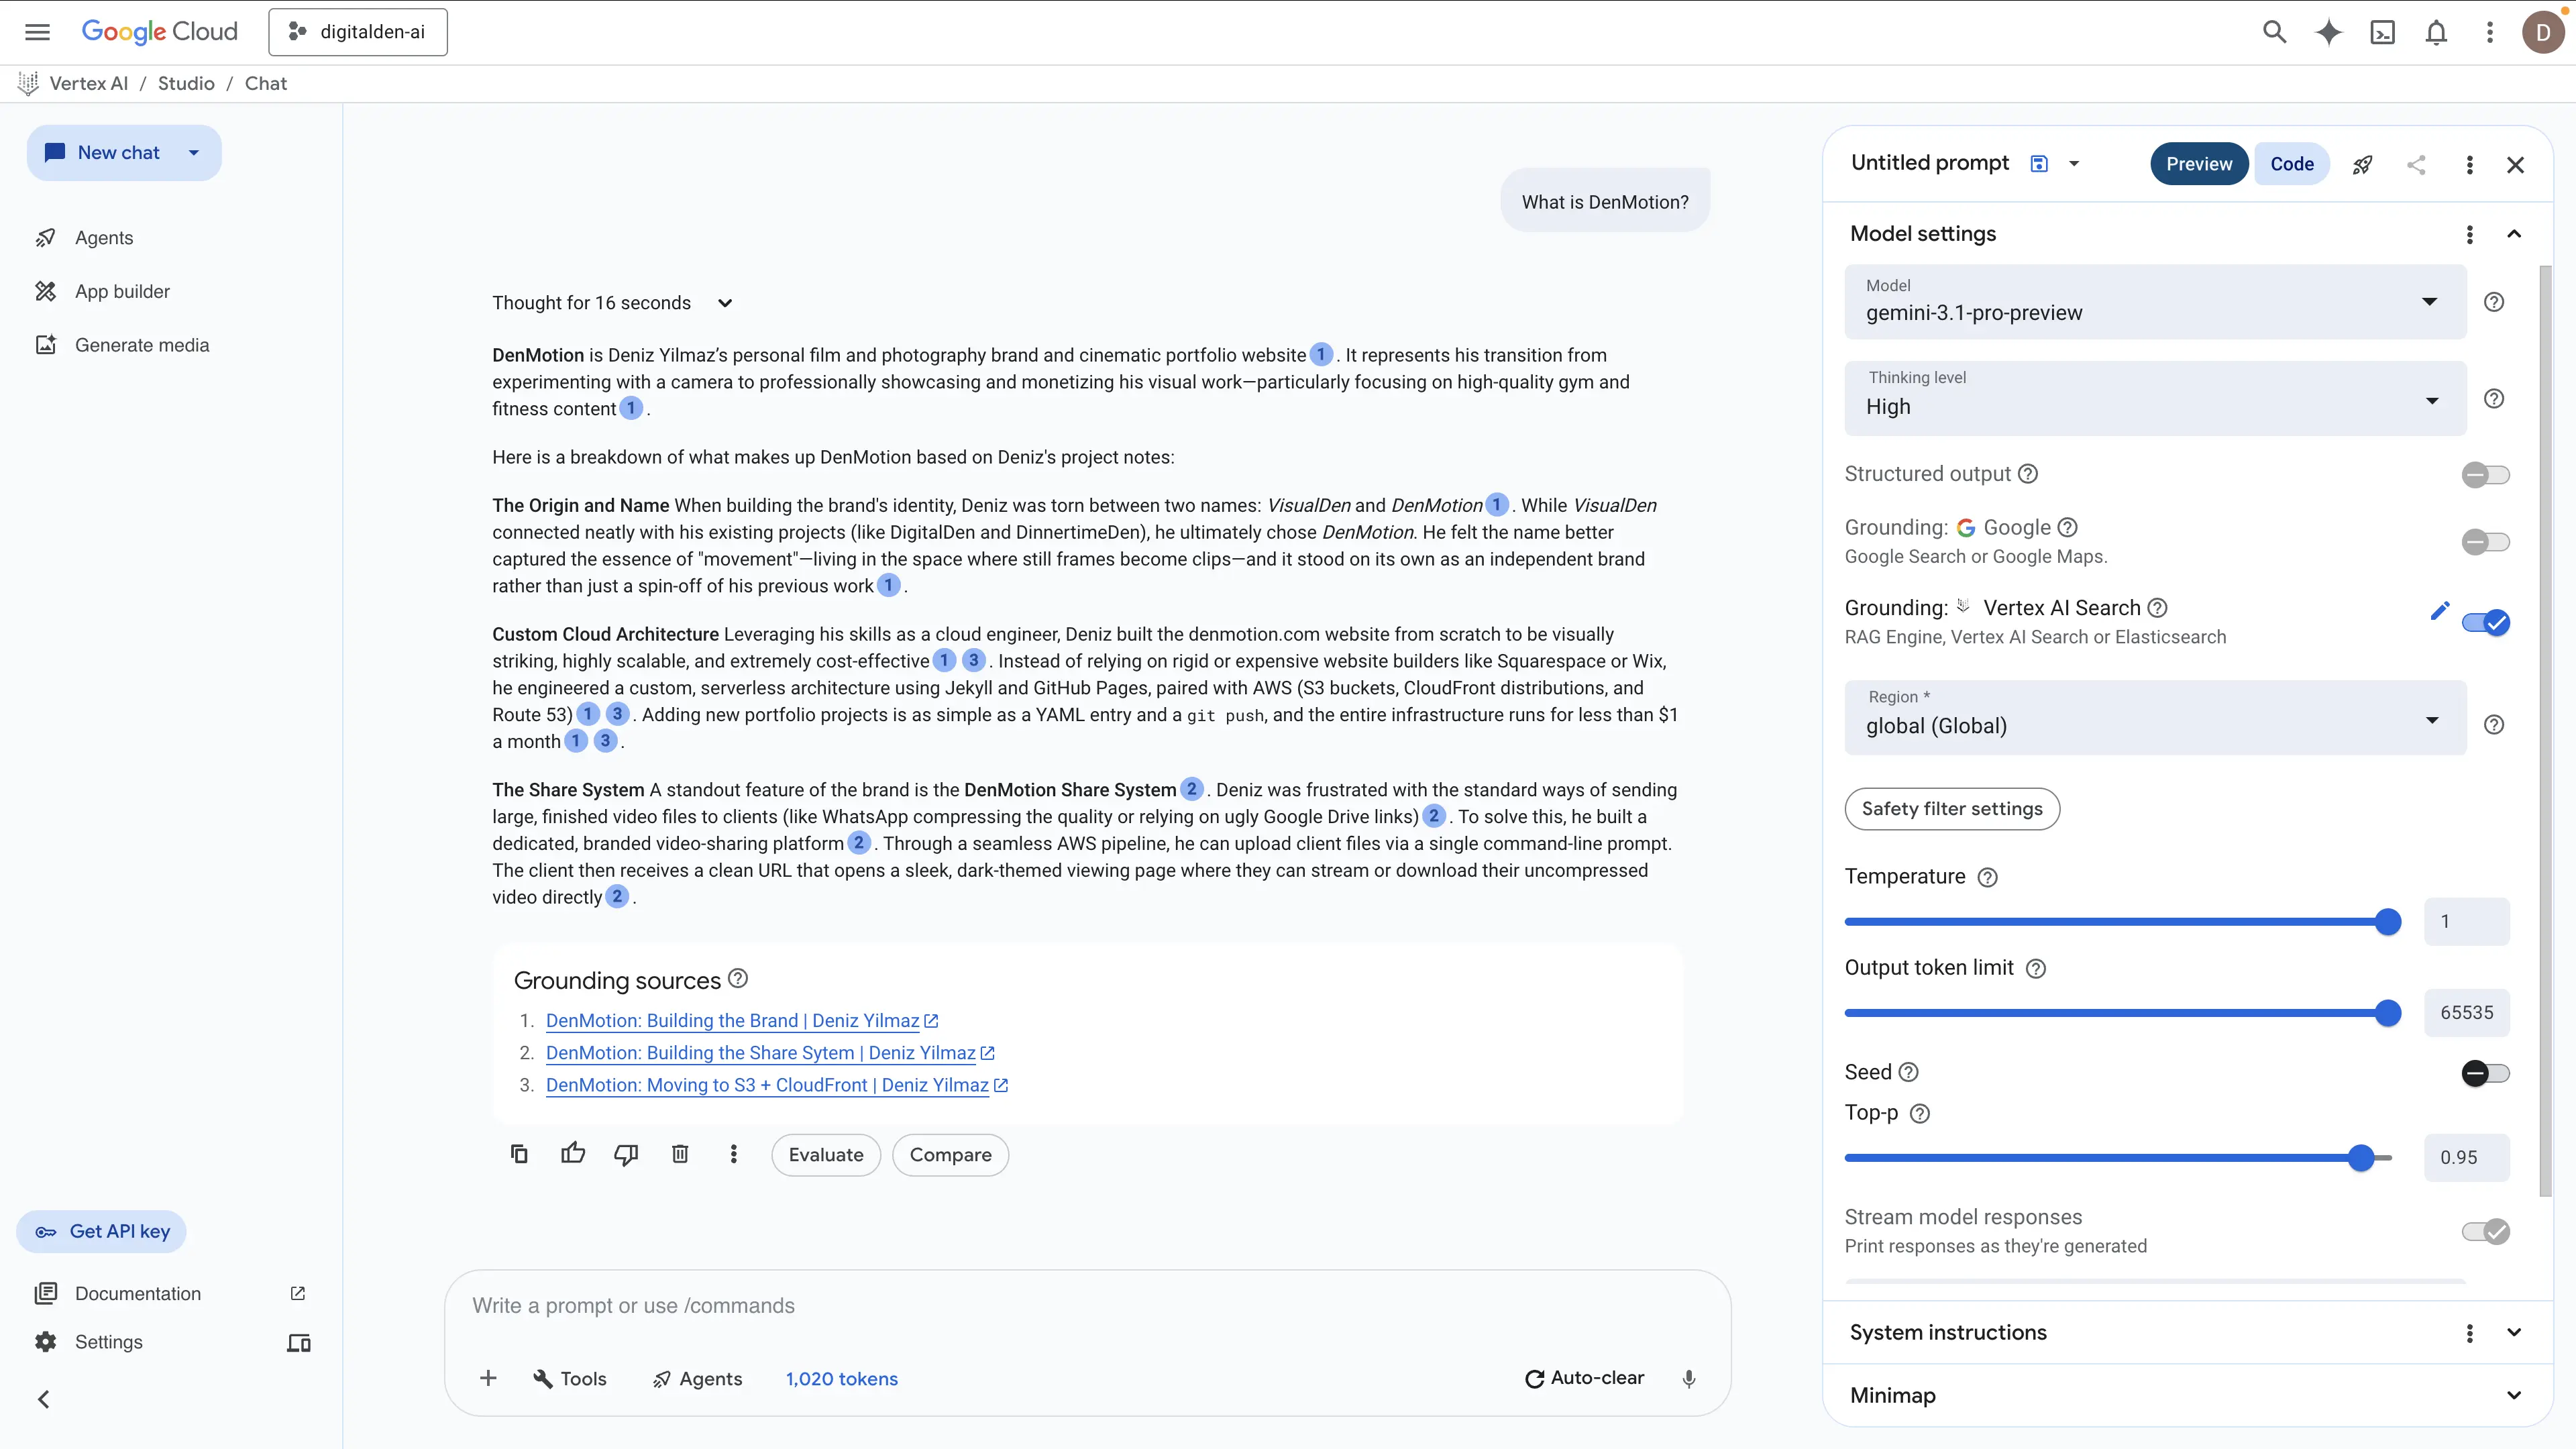Viewport: 2576px width, 1449px height.
Task: Open the Model dropdown gemini-3.1-pro-preview
Action: click(x=2155, y=302)
